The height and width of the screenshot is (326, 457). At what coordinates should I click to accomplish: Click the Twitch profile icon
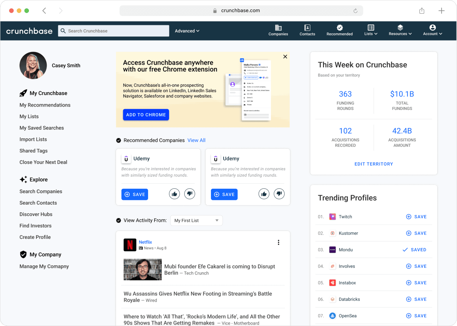click(x=333, y=217)
